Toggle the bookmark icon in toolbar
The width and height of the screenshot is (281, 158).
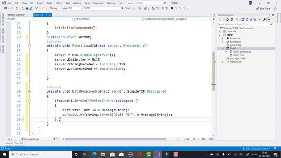pyautogui.click(x=172, y=8)
